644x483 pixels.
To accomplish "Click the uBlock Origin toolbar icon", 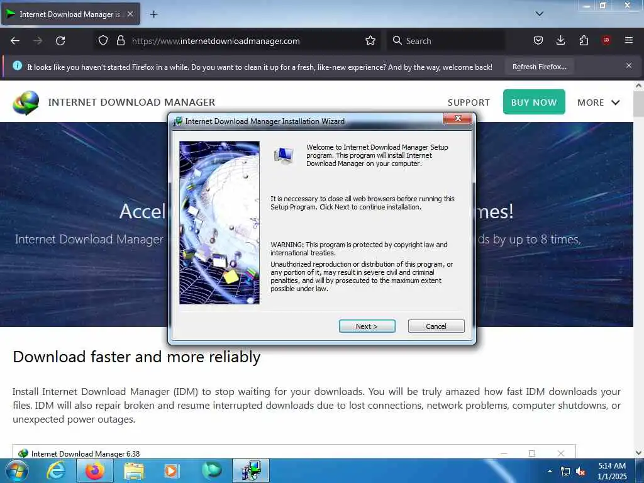I will (606, 40).
